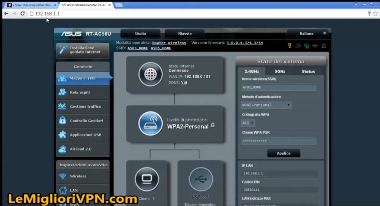Click the DDNS Vai link
The width and height of the screenshot is (380, 206).
[184, 82]
